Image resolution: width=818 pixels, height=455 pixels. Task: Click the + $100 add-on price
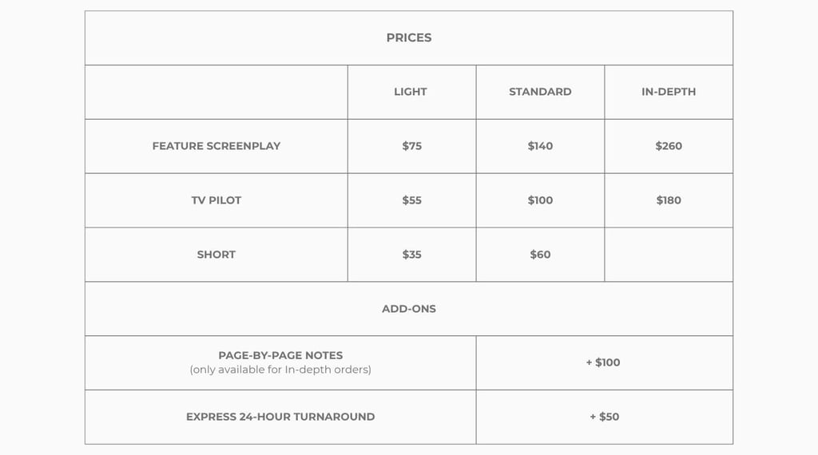point(603,362)
